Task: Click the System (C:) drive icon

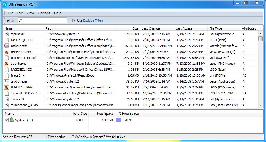Action: [x=12, y=120]
